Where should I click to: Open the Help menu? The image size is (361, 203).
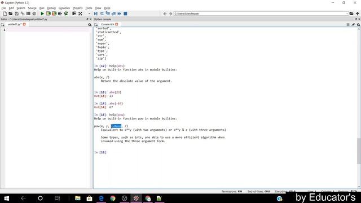click(107, 8)
